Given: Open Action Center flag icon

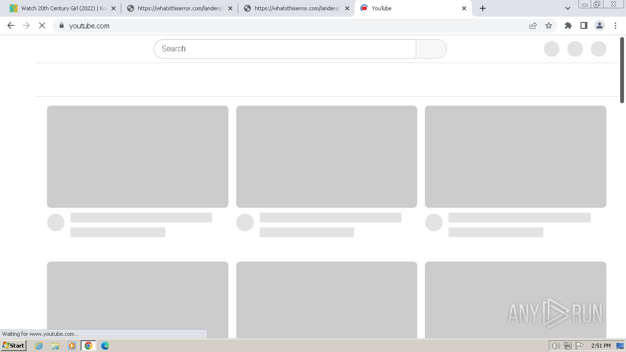Looking at the screenshot, I should click(580, 346).
